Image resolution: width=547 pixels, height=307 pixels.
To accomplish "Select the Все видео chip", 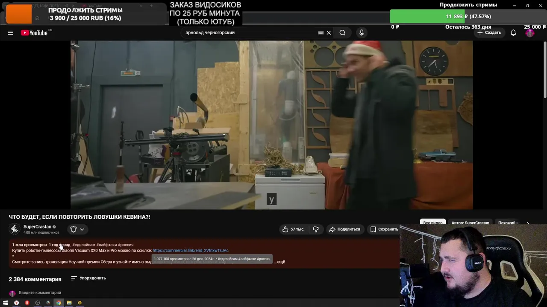I will pos(433,223).
